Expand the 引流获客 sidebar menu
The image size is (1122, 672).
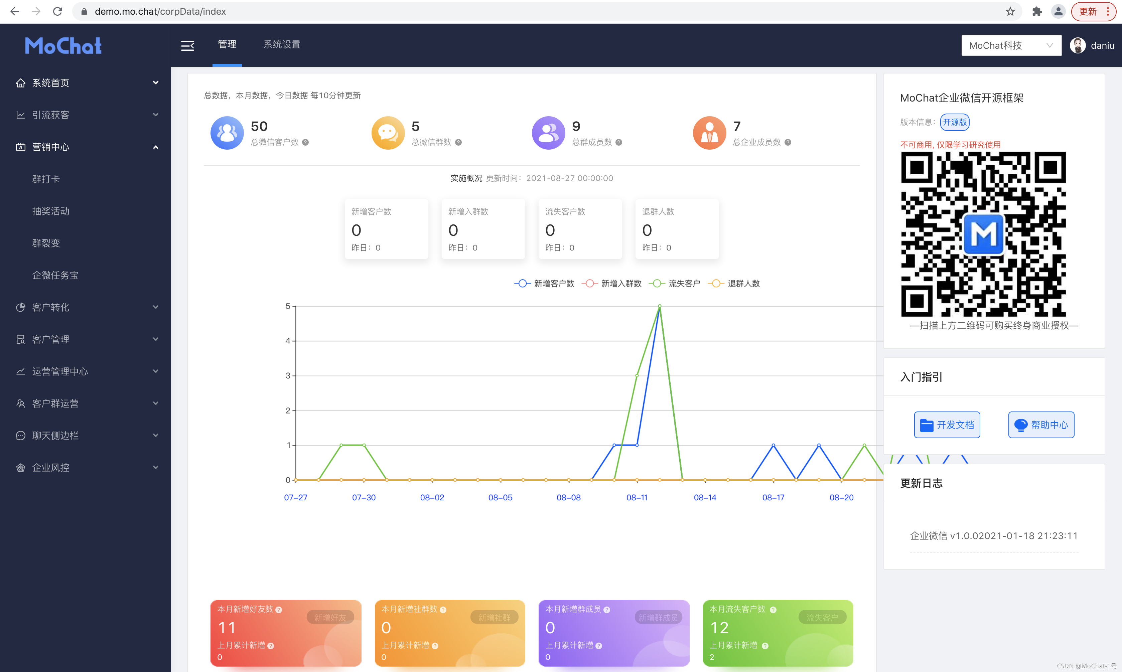[x=86, y=115]
